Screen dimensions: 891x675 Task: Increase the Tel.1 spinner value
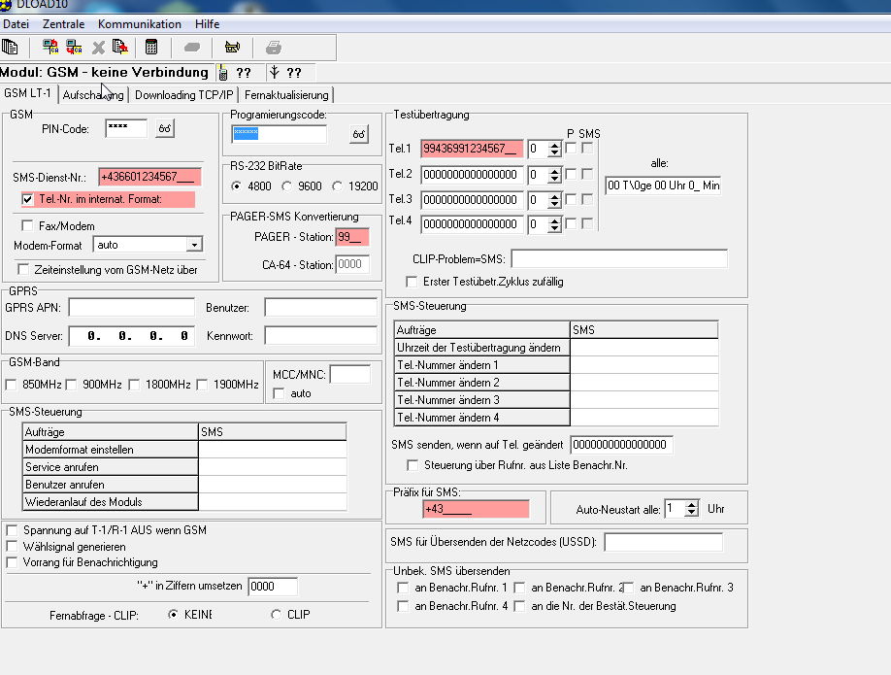554,144
